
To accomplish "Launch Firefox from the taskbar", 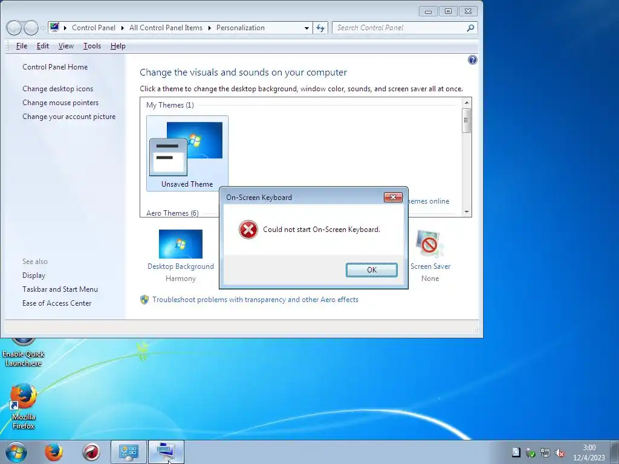I will pos(54,452).
